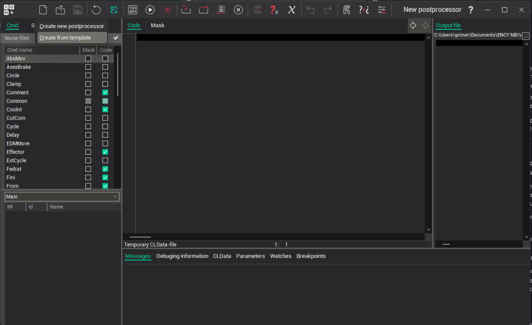Enable the Code checkbox for AbsMov
The image size is (532, 325).
click(105, 58)
